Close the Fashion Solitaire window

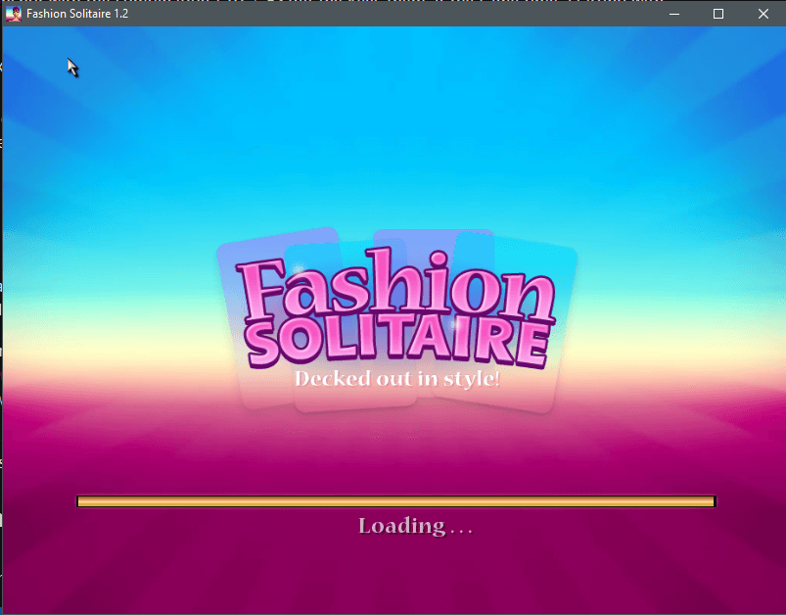point(763,14)
